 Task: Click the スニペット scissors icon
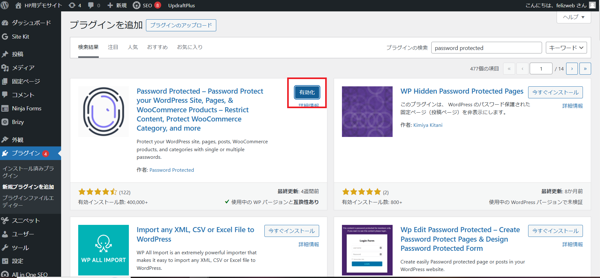point(5,220)
